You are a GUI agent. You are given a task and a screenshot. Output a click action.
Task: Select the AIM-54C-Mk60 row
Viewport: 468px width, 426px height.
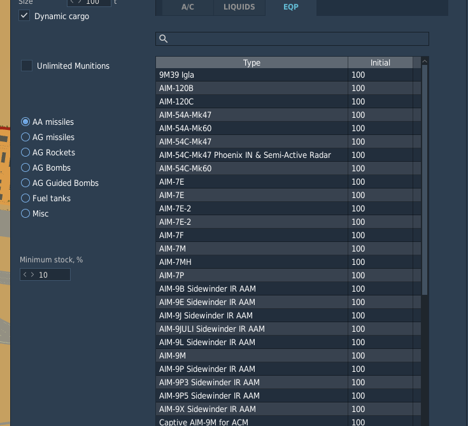[288, 168]
